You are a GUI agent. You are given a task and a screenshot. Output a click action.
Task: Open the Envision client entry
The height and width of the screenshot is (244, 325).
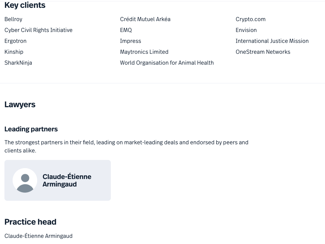point(246,30)
